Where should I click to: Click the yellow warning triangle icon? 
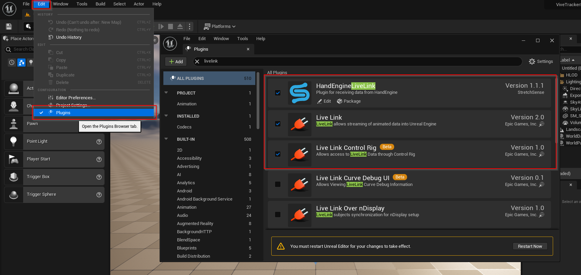click(x=281, y=246)
